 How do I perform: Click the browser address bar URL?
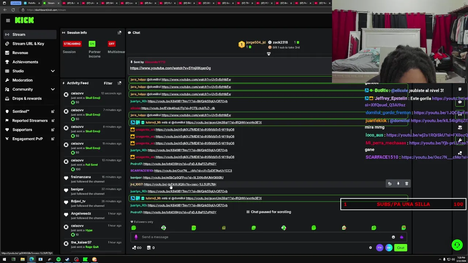[x=46, y=10]
